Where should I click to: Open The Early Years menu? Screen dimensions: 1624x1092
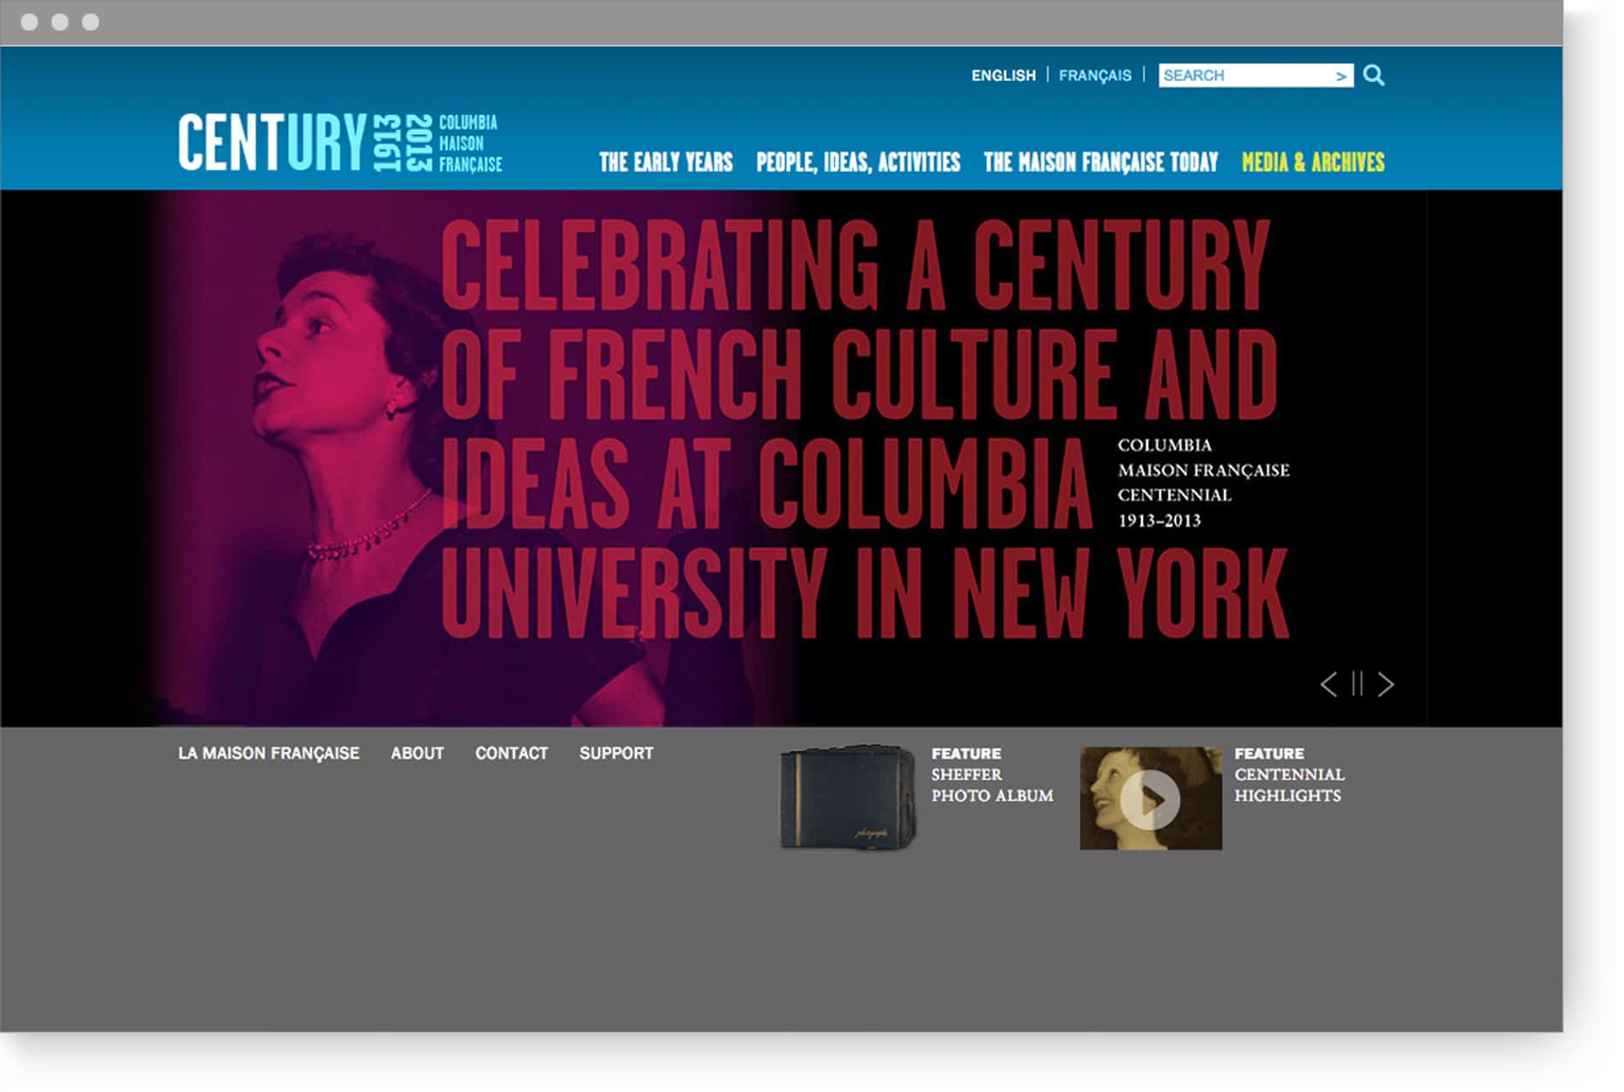(x=666, y=162)
